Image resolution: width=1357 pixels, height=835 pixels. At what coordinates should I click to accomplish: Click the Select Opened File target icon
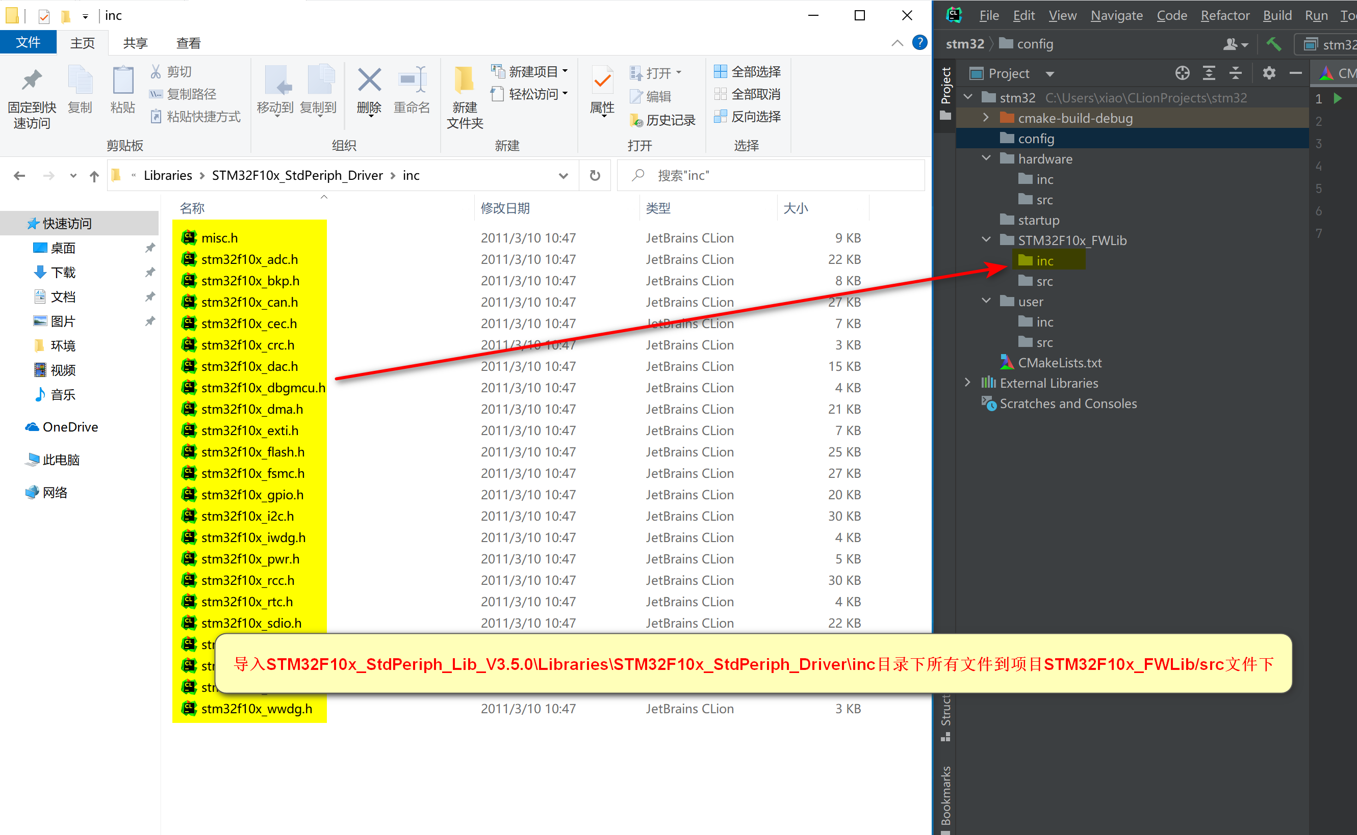pos(1182,73)
